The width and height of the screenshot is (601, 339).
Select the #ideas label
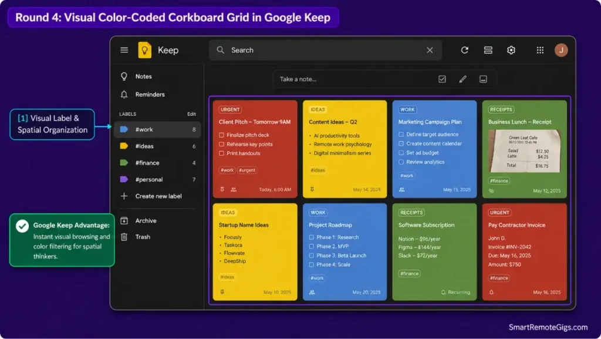coord(158,146)
